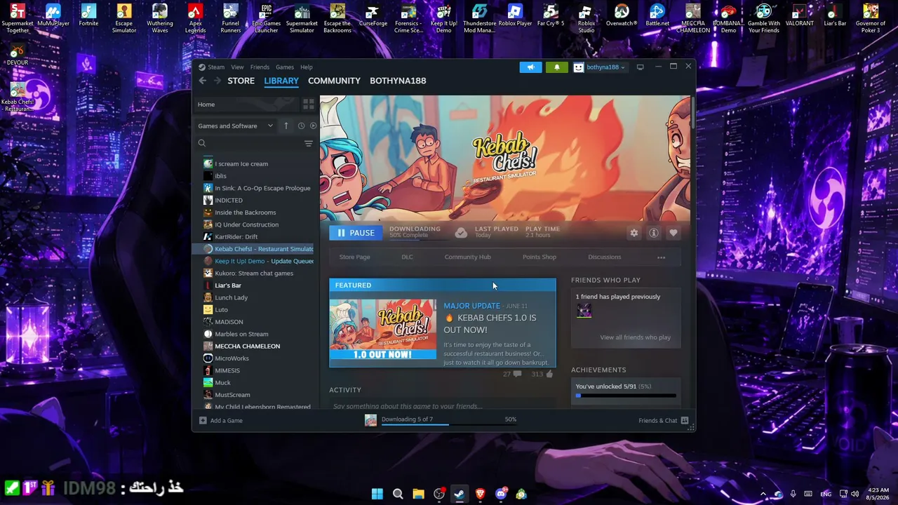Screen dimensions: 898x505
Task: Open Epic Games Launcher desktop shortcut
Action: (x=266, y=18)
